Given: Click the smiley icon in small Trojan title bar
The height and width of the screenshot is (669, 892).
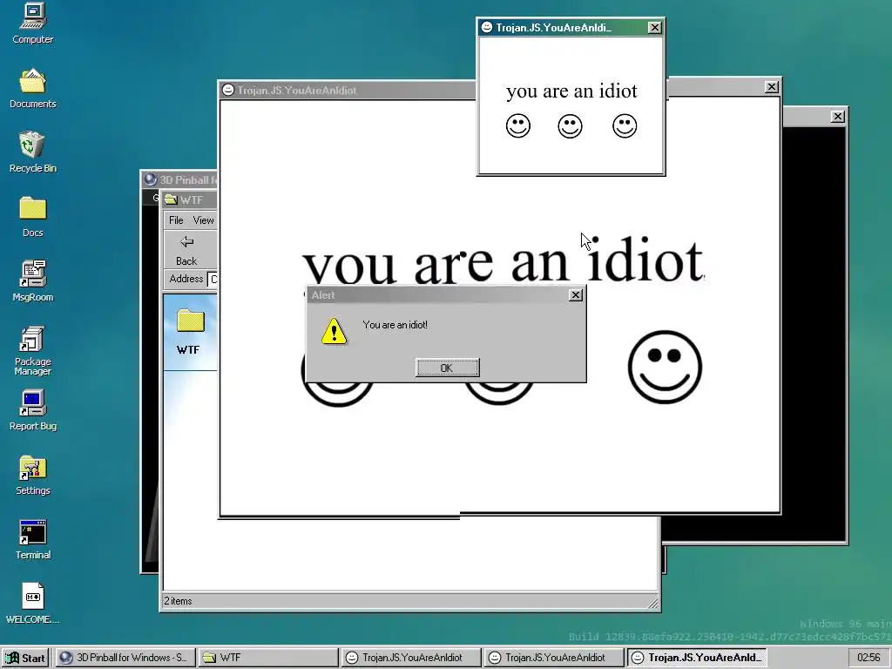Looking at the screenshot, I should 487,27.
